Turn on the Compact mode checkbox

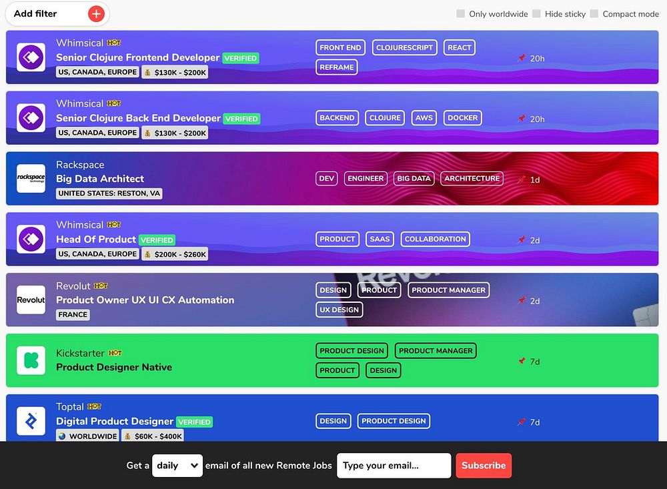point(594,13)
